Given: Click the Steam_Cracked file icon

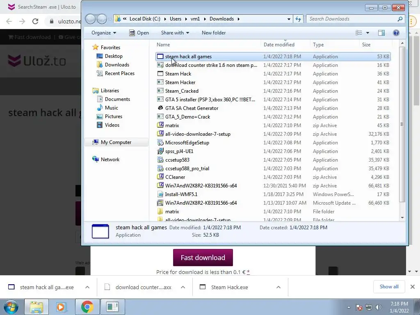Looking at the screenshot, I should (x=160, y=91).
